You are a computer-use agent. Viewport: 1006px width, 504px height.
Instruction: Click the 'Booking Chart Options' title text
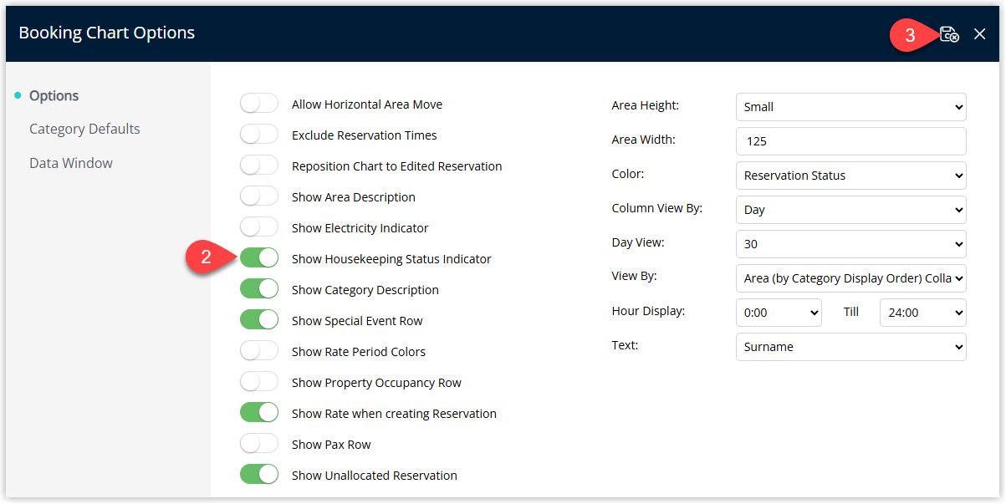click(x=107, y=33)
